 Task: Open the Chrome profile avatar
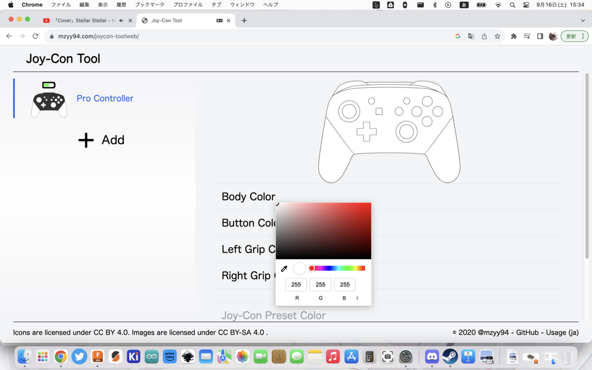tap(553, 36)
